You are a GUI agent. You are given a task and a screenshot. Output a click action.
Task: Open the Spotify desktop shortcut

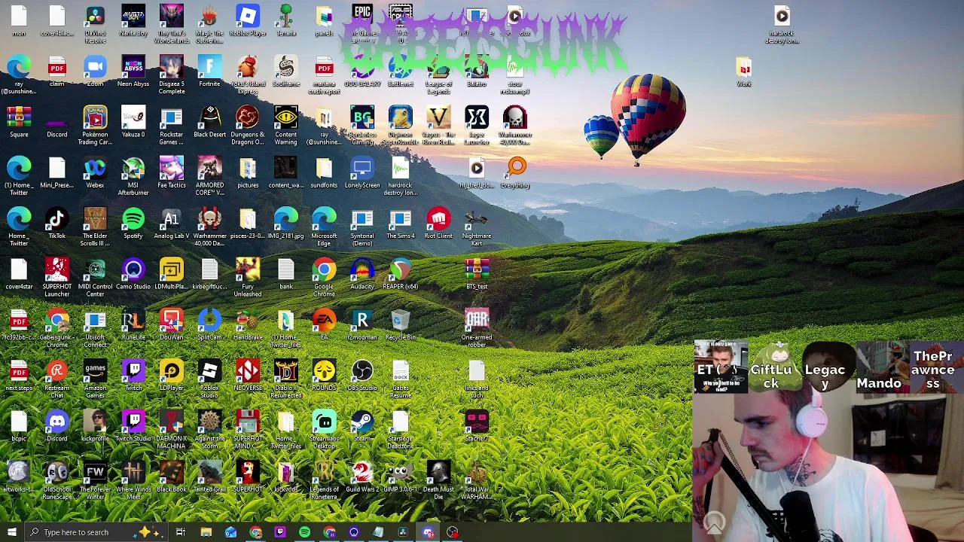click(x=133, y=224)
